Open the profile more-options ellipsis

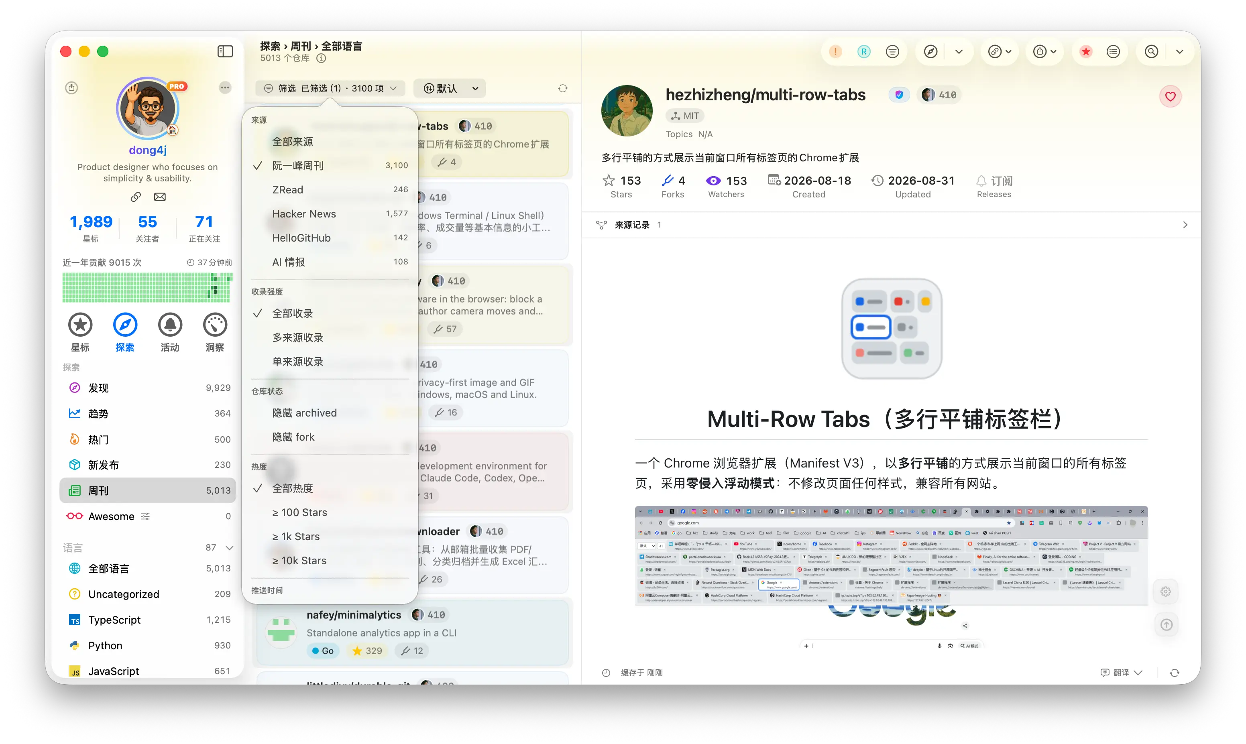[x=225, y=88]
